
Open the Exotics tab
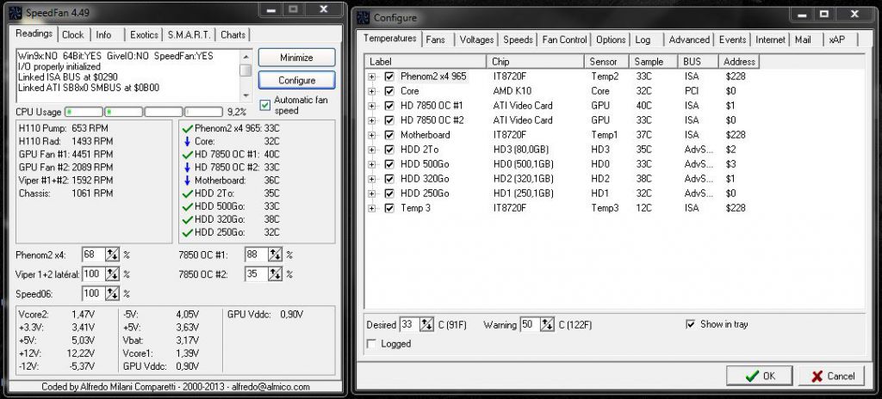click(x=144, y=35)
